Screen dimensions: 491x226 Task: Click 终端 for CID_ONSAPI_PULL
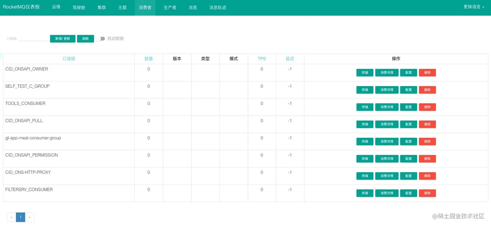click(x=365, y=124)
